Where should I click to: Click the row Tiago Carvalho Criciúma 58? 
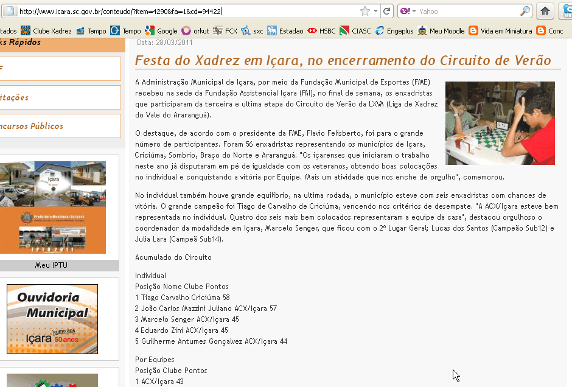coord(183,298)
